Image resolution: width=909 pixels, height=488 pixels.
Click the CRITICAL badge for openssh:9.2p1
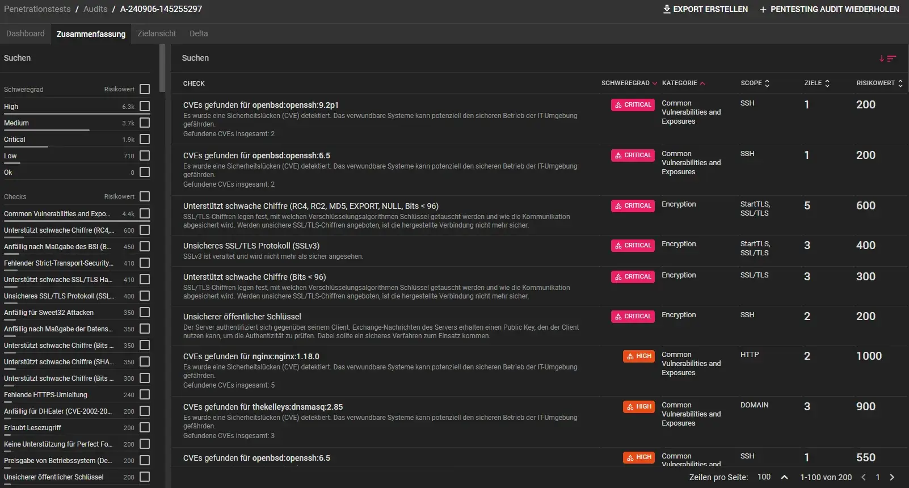coord(633,105)
